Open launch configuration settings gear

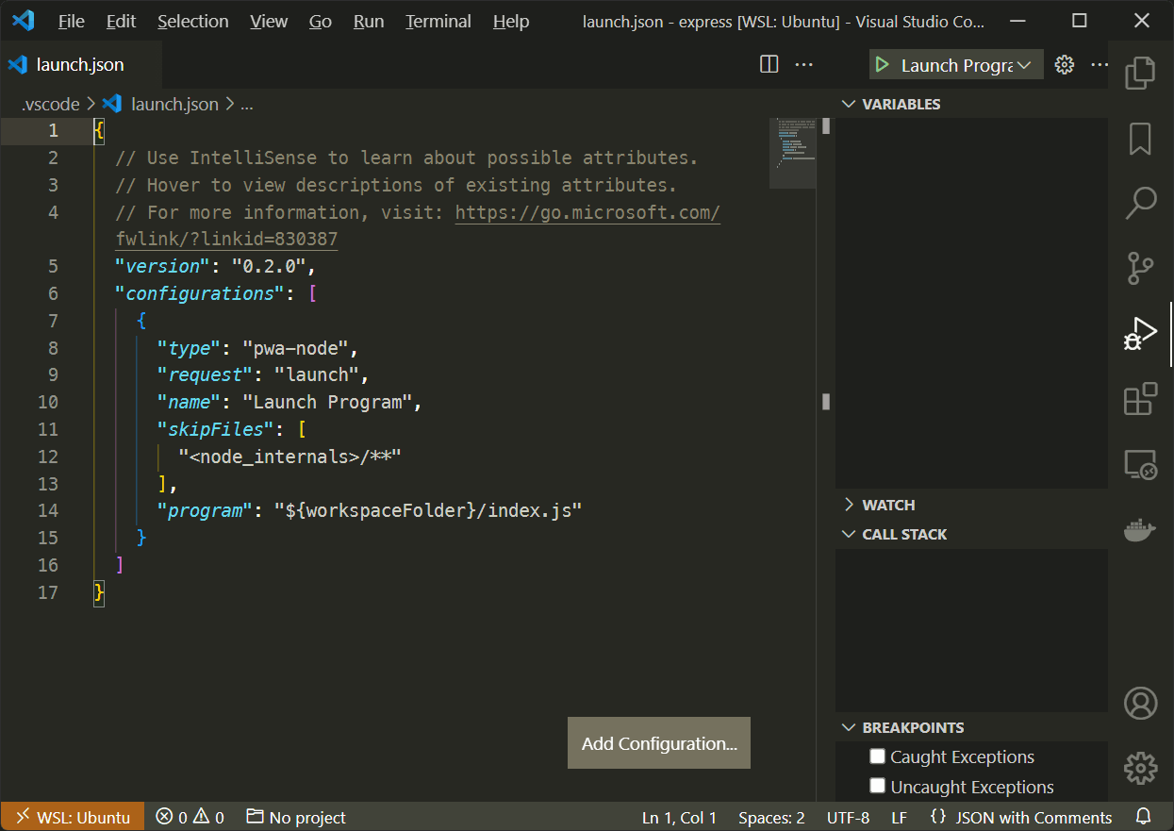(x=1064, y=64)
